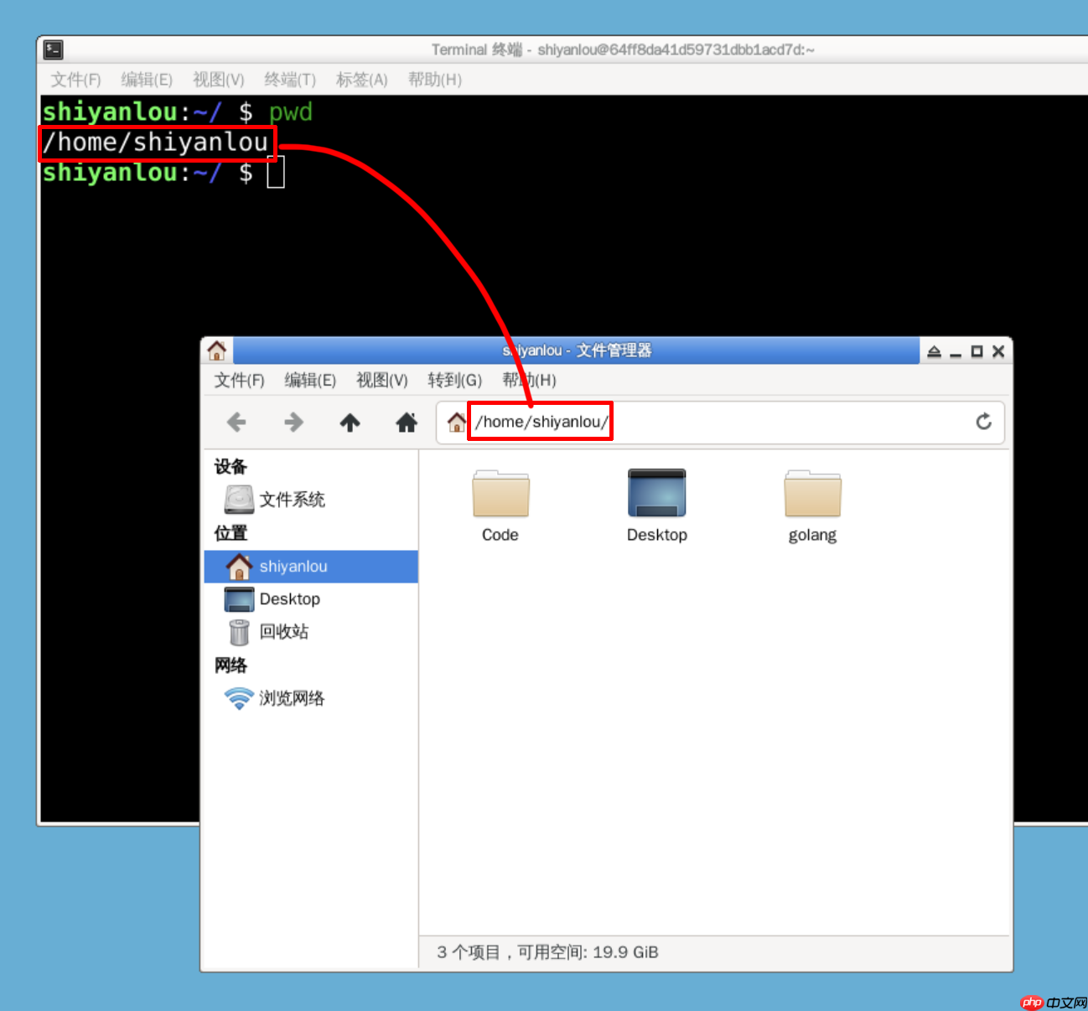Viewport: 1088px width, 1011px height.
Task: Click the Forward navigation arrow
Action: pyautogui.click(x=293, y=423)
